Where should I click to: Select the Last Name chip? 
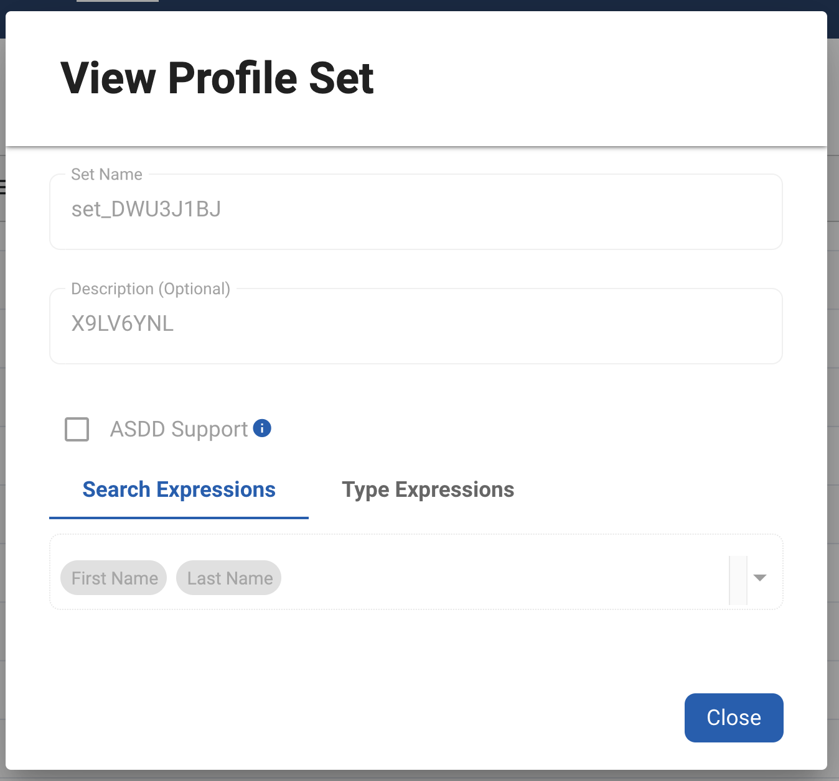229,578
